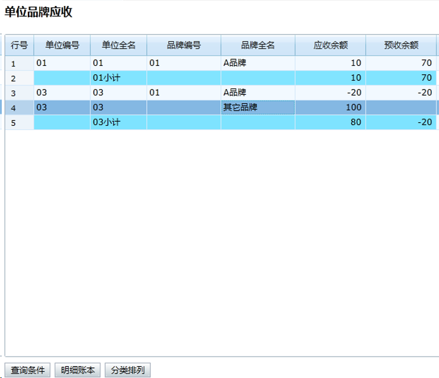Select row number 3 header
Image resolution: width=439 pixels, height=378 pixels.
(20, 93)
